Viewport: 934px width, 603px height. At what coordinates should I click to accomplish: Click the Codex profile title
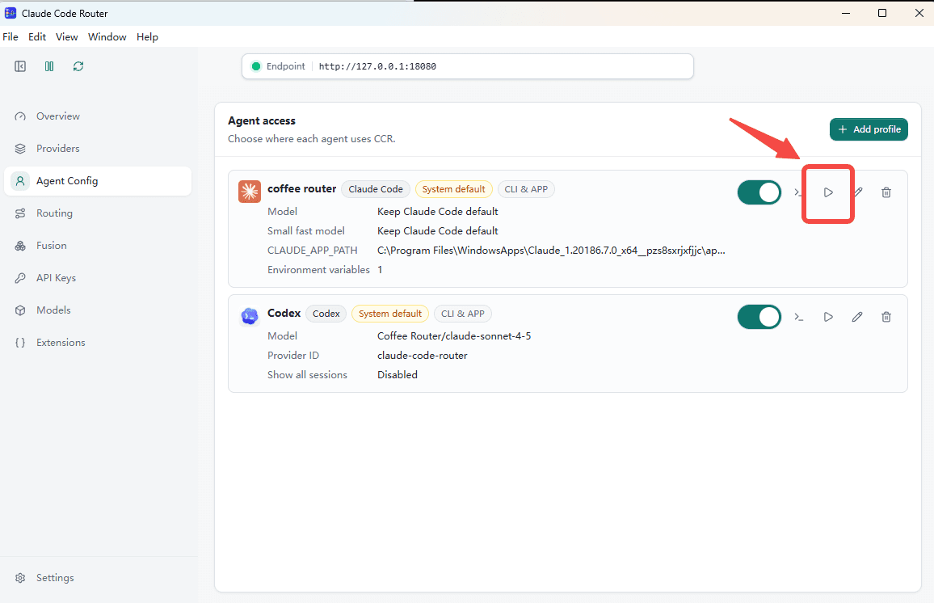tap(284, 314)
